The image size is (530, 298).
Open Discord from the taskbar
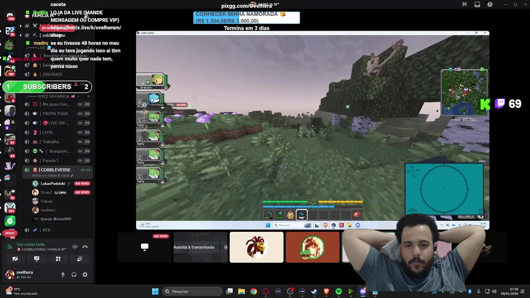pos(363,291)
